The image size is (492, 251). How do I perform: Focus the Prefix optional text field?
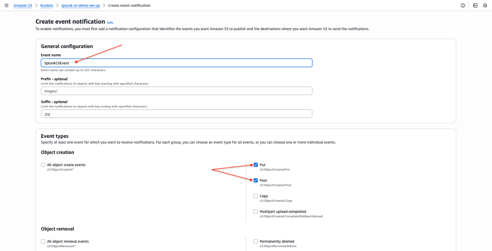pos(176,91)
